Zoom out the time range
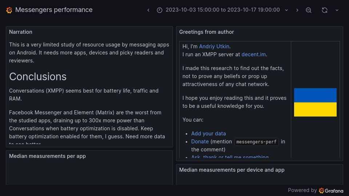 [309, 10]
